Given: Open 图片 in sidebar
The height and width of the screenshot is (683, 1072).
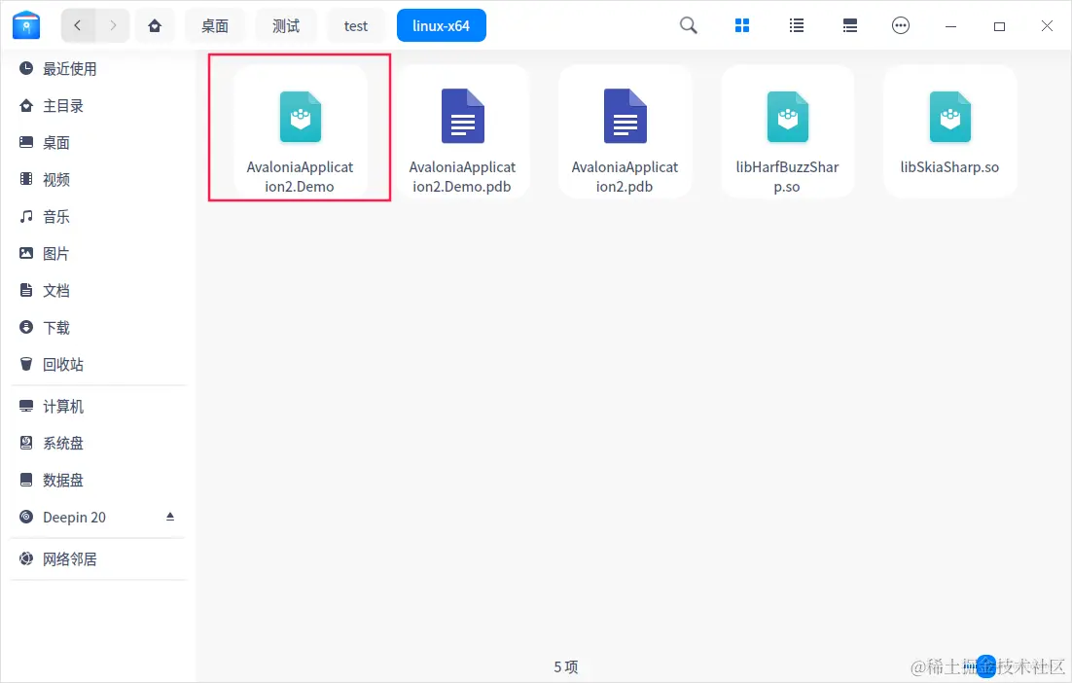Looking at the screenshot, I should click(98, 253).
